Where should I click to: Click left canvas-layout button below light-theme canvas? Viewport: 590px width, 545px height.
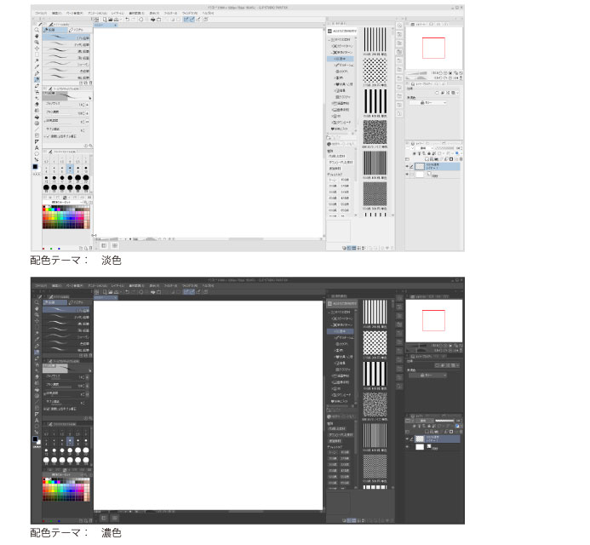104,246
